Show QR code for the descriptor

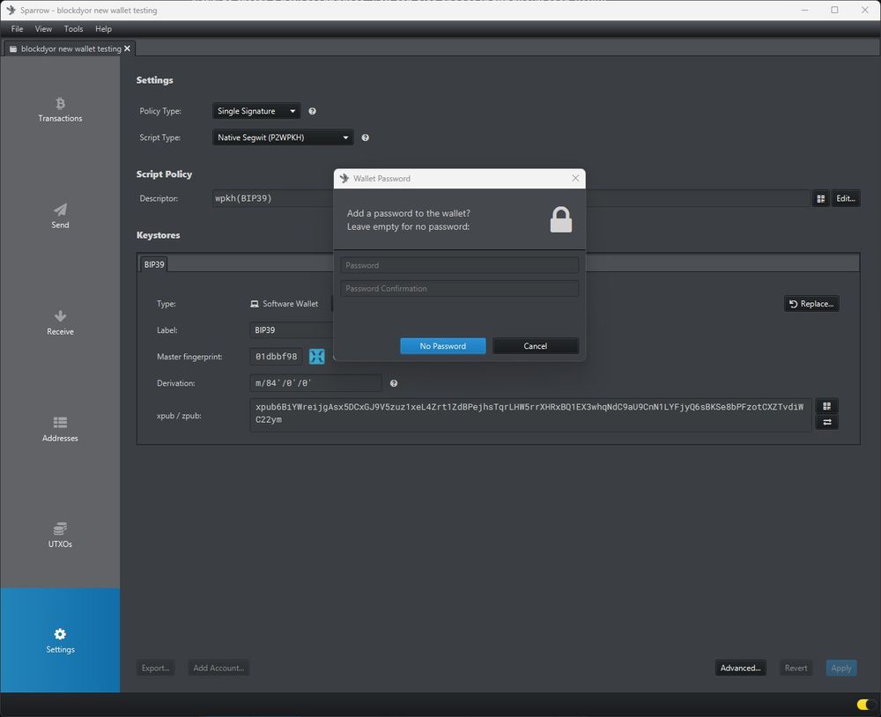(820, 199)
